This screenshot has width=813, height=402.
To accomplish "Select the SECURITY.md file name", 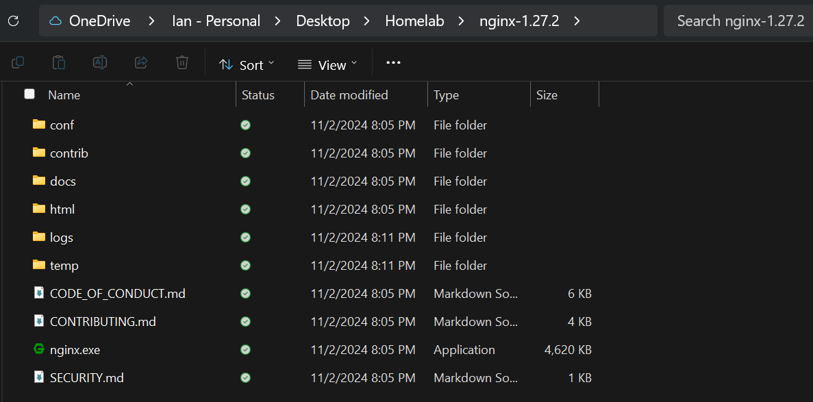I will [86, 377].
